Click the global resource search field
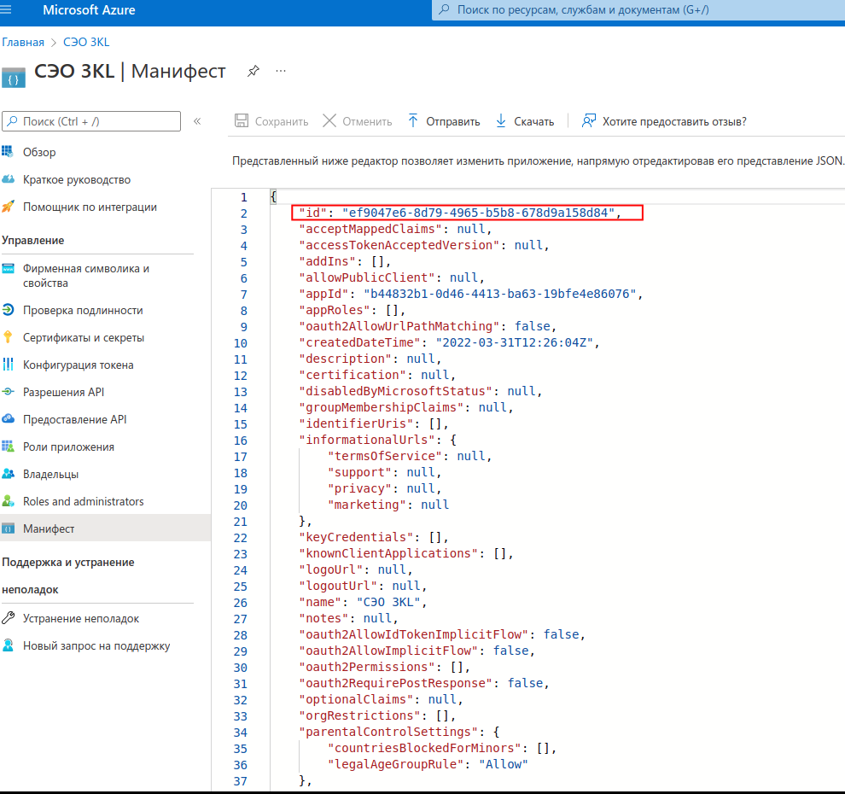 tap(638, 10)
